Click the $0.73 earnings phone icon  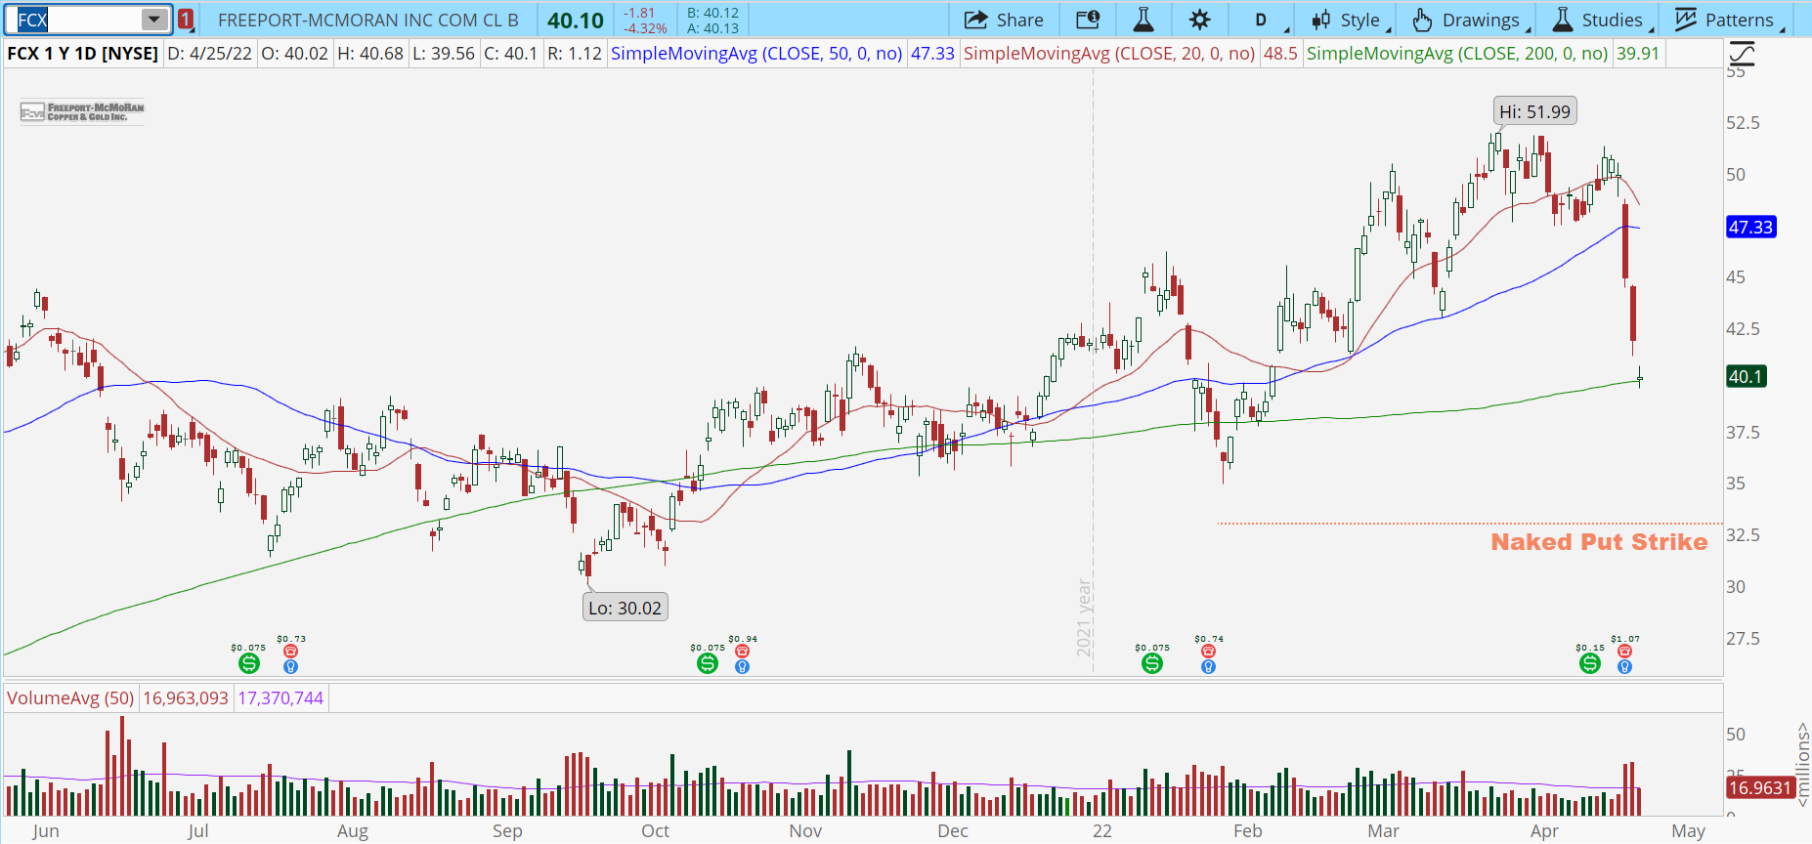(x=290, y=652)
